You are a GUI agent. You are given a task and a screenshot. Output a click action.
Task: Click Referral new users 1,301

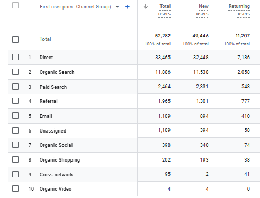202,101
